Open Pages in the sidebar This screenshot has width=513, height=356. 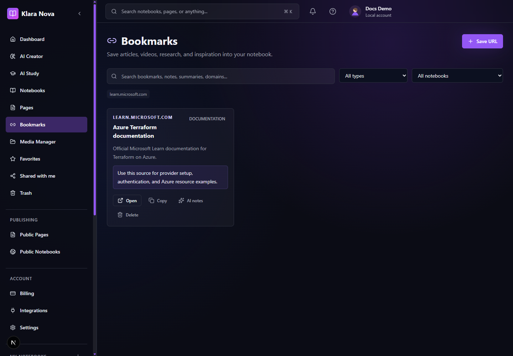pos(46,108)
